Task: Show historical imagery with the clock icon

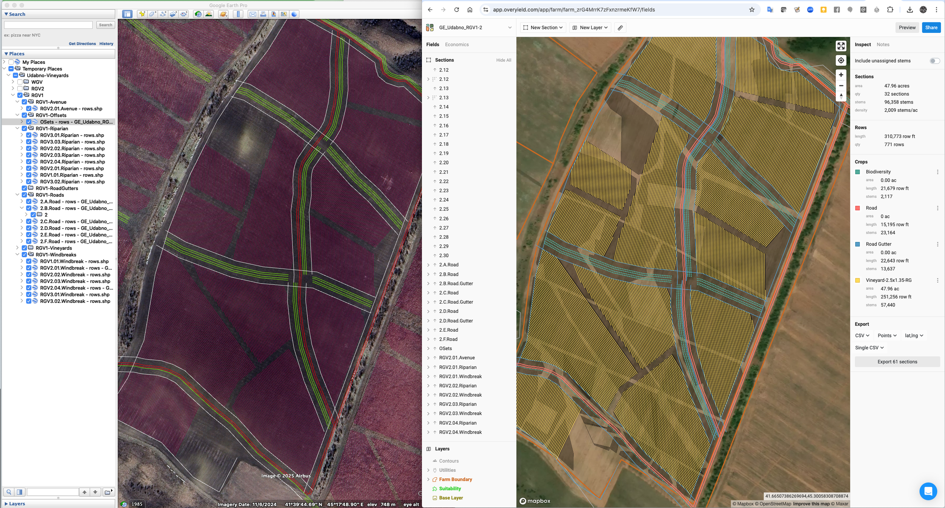Action: pyautogui.click(x=198, y=14)
